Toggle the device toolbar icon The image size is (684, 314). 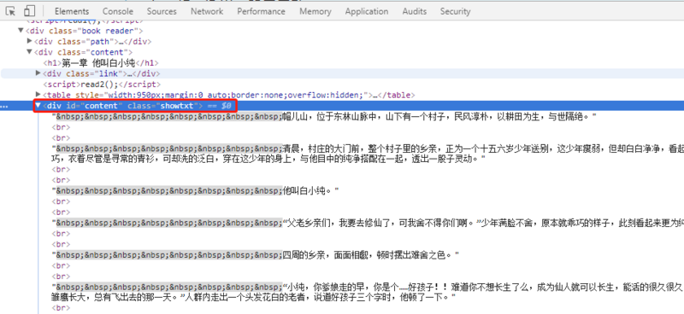[29, 11]
